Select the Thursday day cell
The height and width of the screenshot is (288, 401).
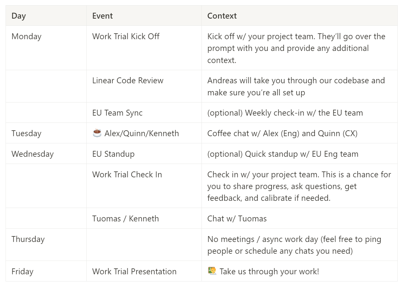click(x=46, y=245)
